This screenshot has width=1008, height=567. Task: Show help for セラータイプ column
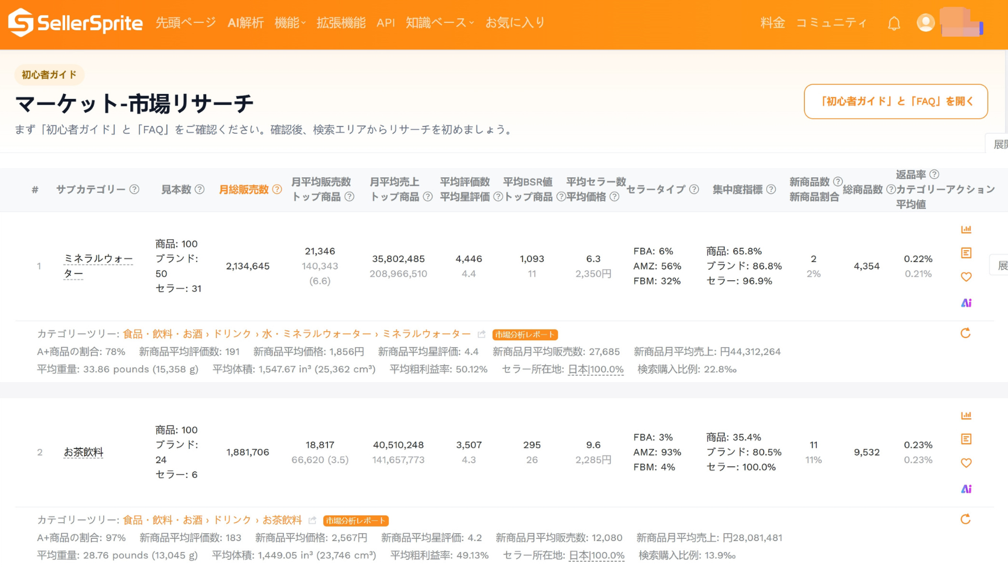pos(694,189)
